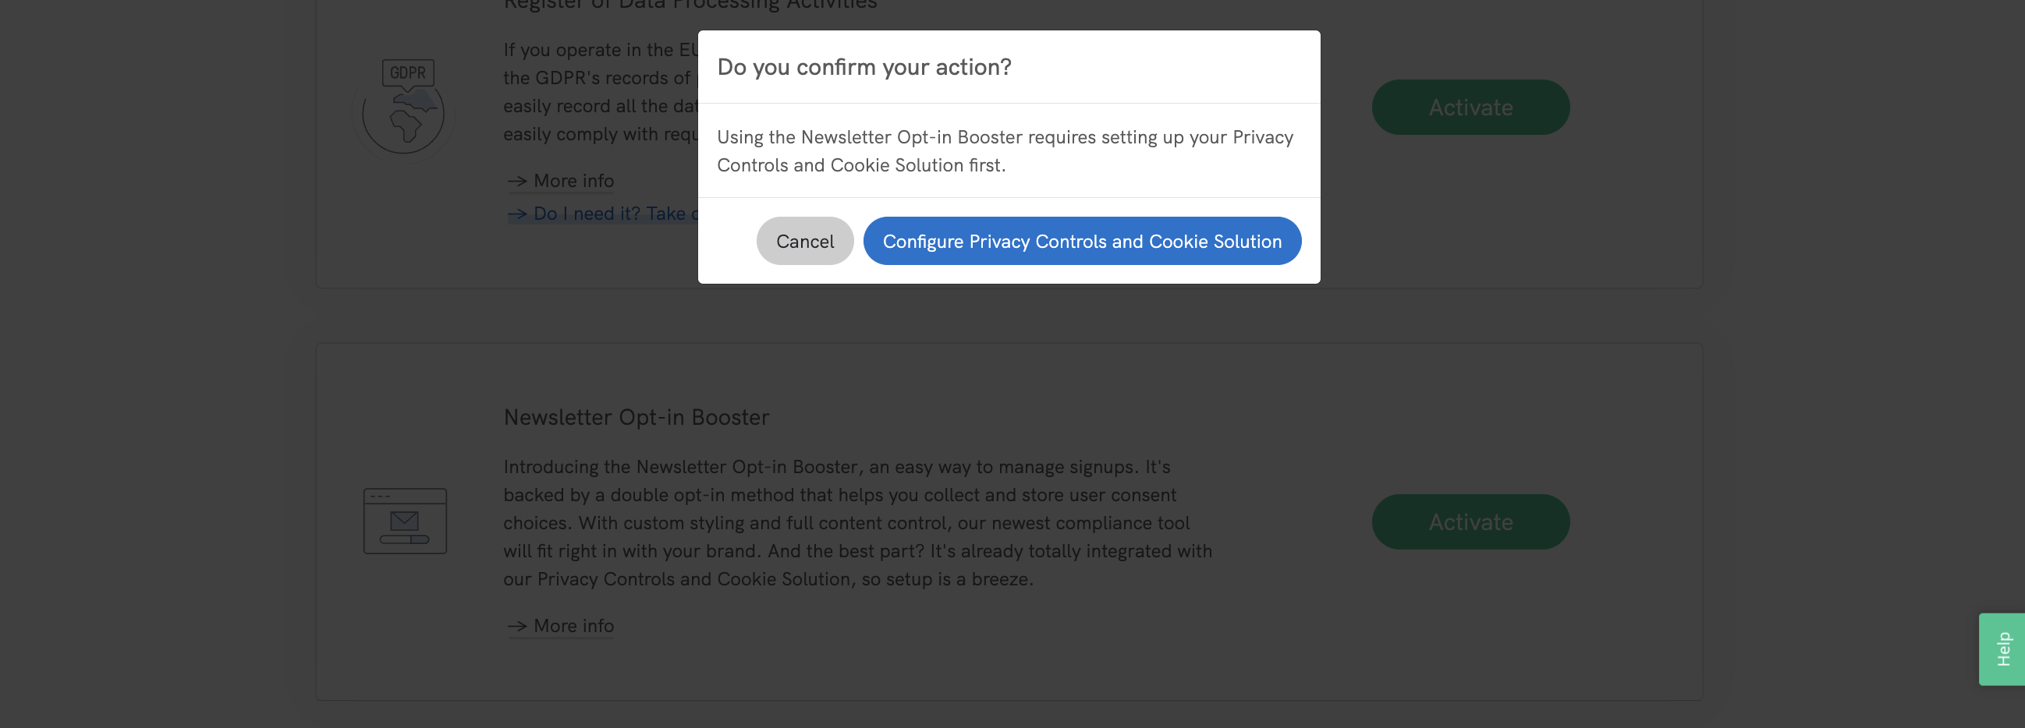The width and height of the screenshot is (2025, 728).
Task: Activate the Newsletter Opt-in Booster
Action: pyautogui.click(x=1470, y=521)
